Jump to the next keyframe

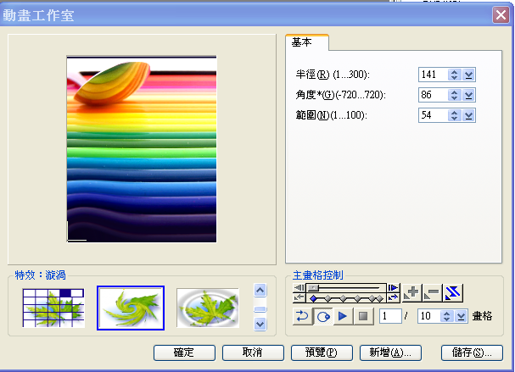393,297
